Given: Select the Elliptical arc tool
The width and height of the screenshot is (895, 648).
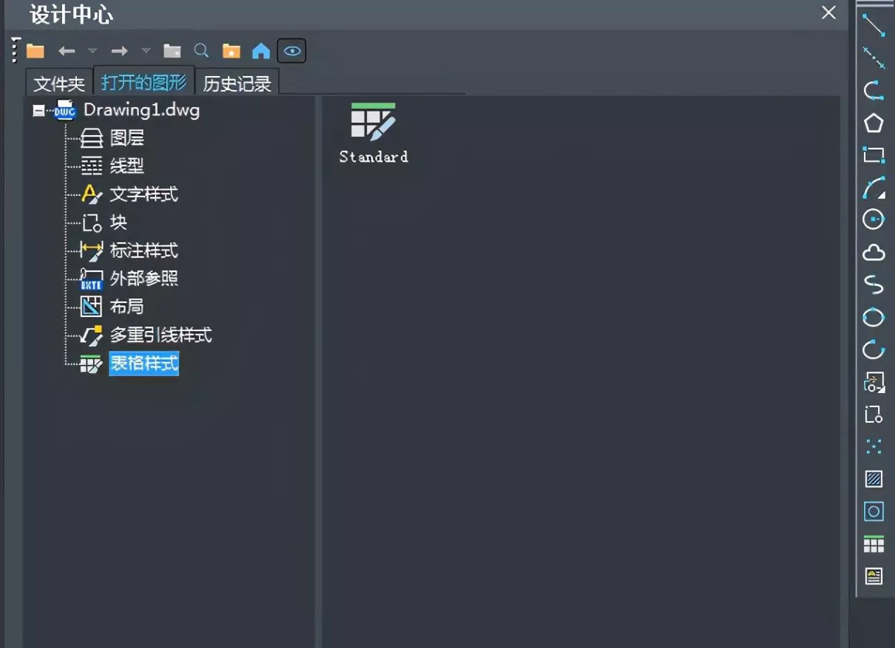Looking at the screenshot, I should tap(874, 349).
